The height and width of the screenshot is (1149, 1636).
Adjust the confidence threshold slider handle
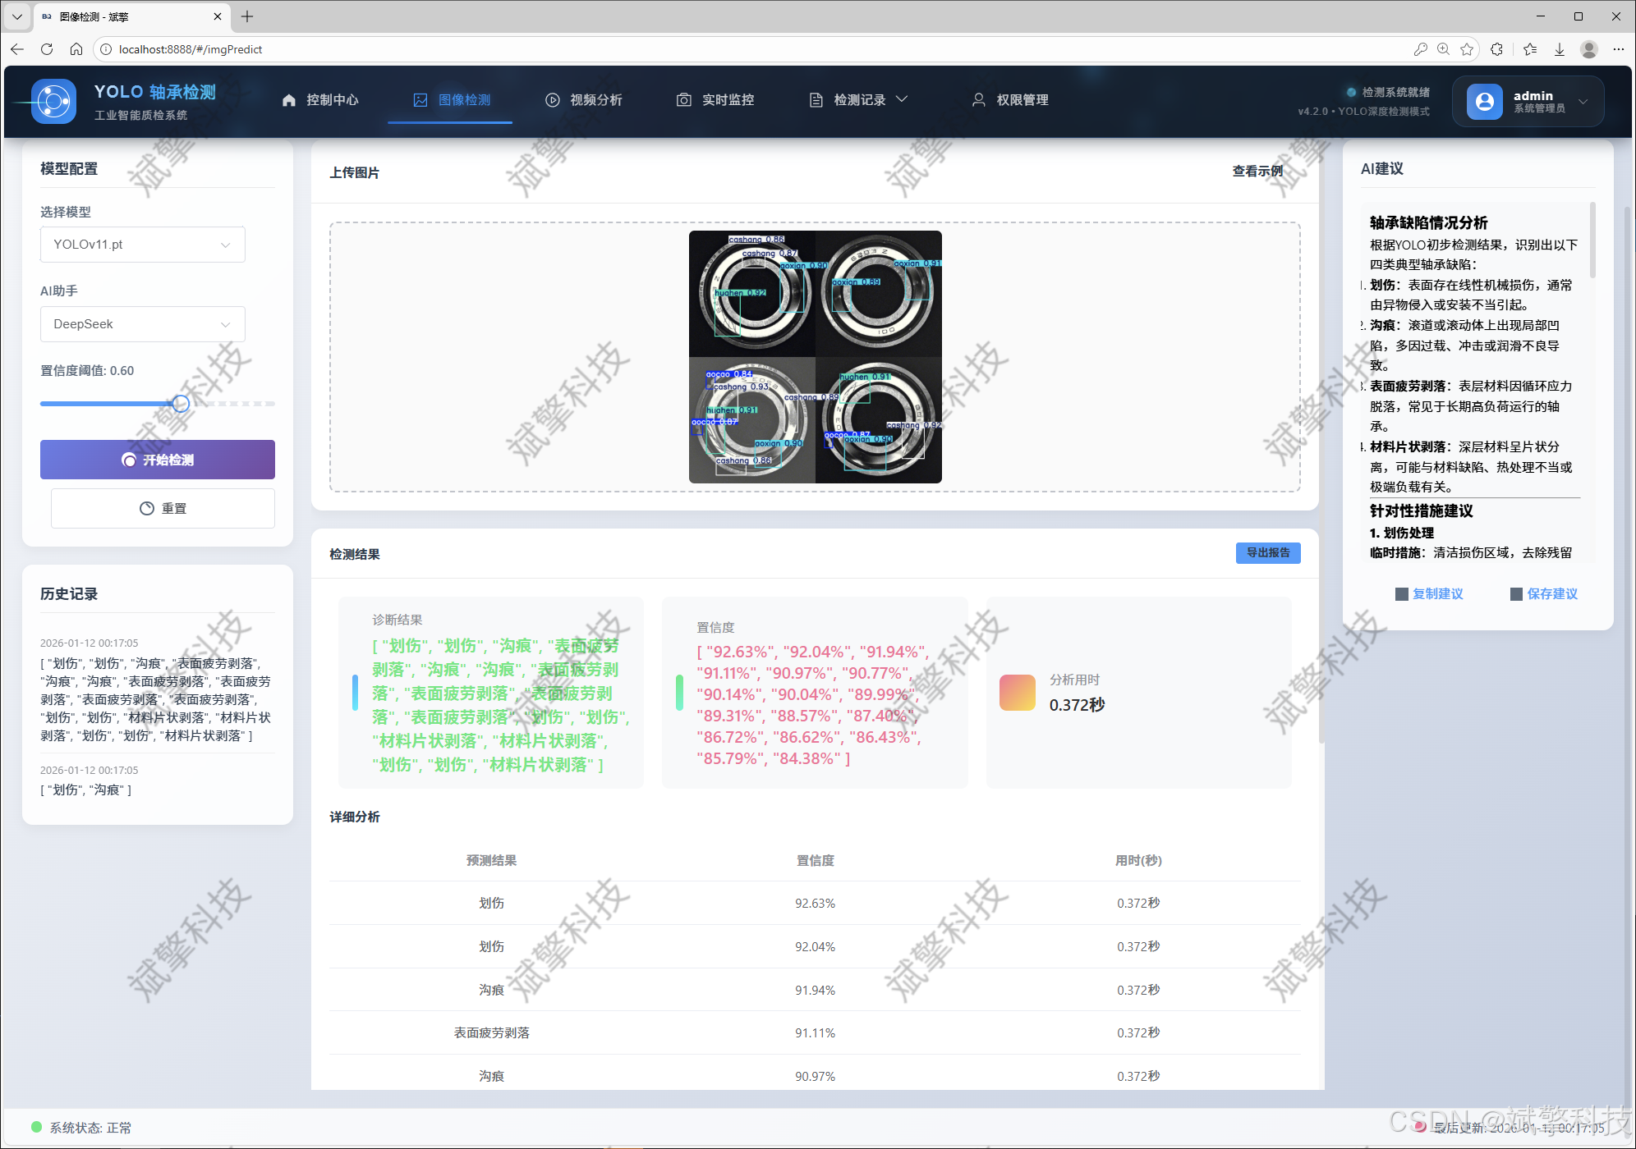[181, 404]
